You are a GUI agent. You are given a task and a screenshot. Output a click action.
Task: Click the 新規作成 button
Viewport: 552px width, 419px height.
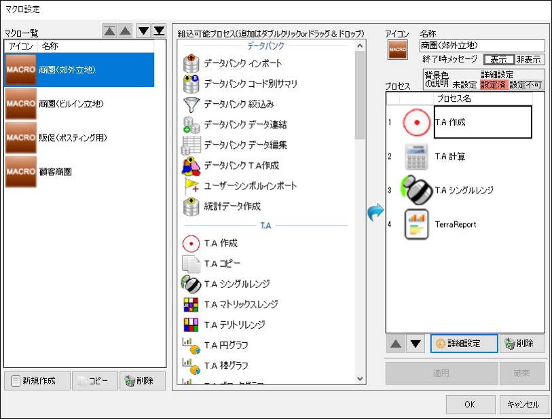(37, 380)
